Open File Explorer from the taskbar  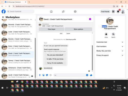[x=12, y=82]
